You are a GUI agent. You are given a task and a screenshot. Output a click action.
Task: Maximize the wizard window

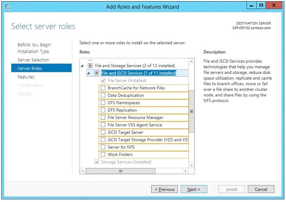tap(261, 6)
